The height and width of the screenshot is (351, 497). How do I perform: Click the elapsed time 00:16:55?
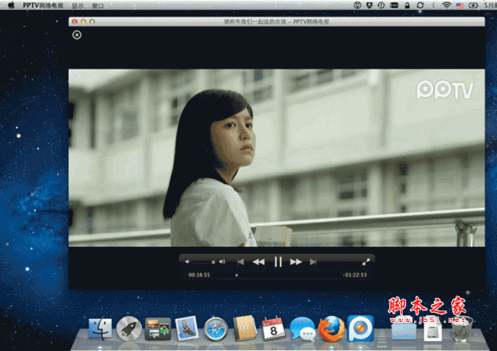199,275
